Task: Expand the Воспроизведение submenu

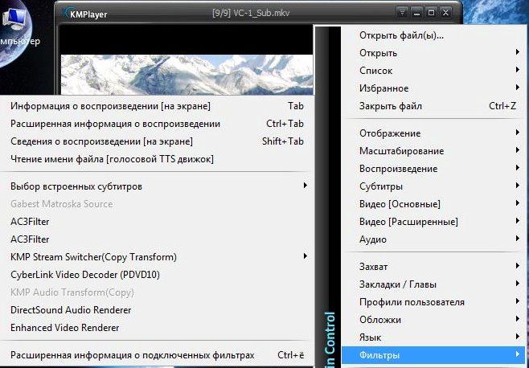Action: 433,169
